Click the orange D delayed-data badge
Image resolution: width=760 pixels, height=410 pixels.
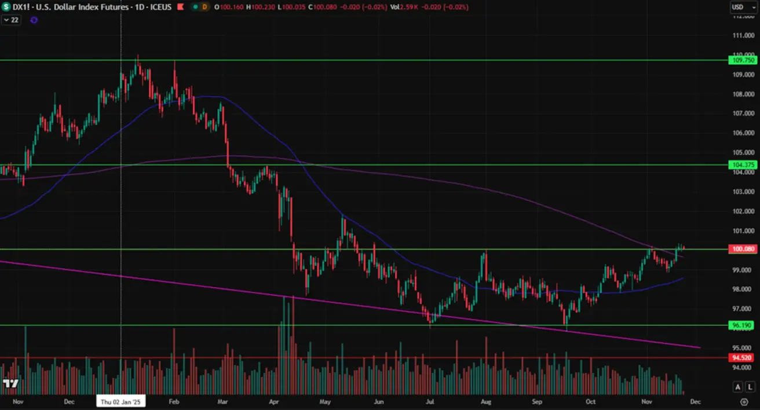tap(204, 7)
